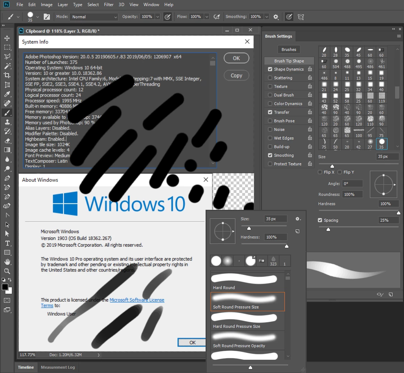This screenshot has width=404, height=373.
Task: Open brush preset picker arrow
Action: 38,17
